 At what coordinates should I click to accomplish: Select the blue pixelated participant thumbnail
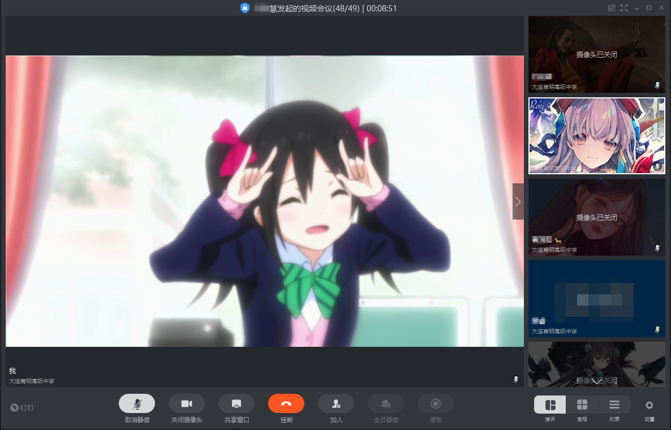click(x=596, y=299)
